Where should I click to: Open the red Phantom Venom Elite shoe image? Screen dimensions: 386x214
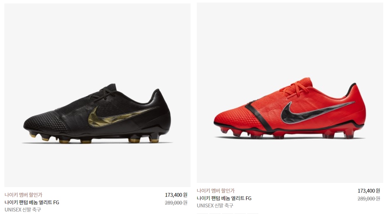pos(290,93)
